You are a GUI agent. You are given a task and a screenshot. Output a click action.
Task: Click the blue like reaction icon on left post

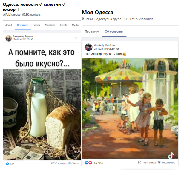coord(7,164)
